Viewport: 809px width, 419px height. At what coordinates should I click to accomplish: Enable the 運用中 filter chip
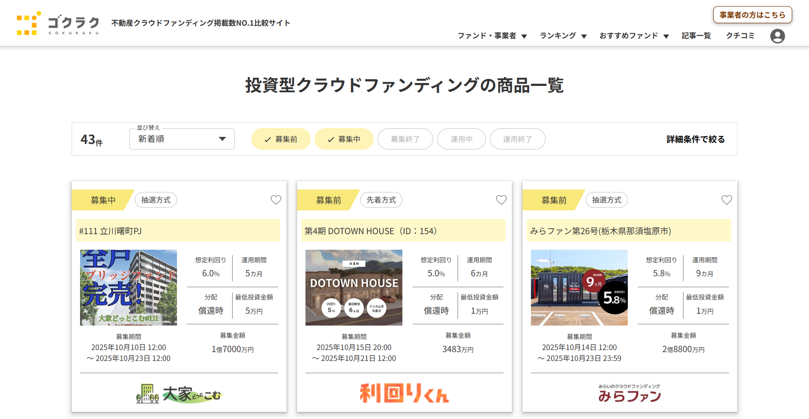point(461,139)
